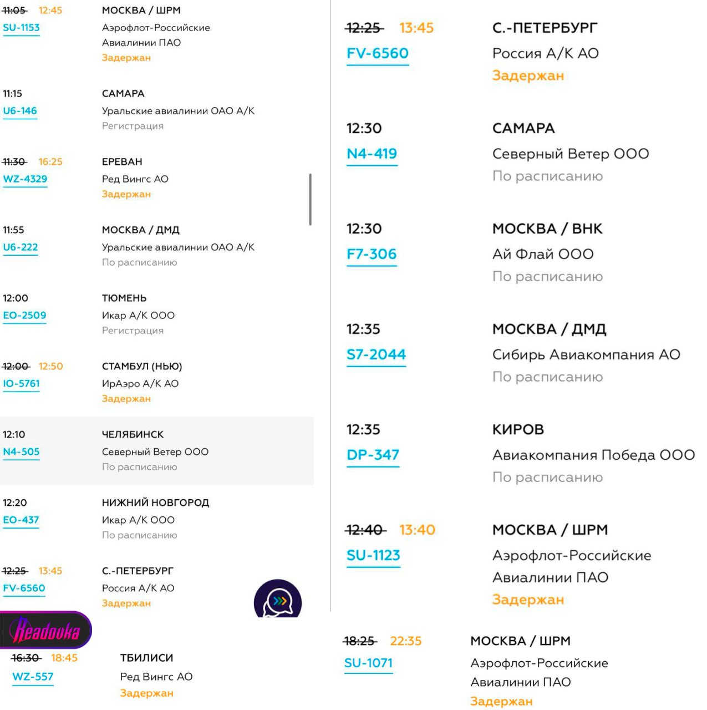Click flight number EO-2509
707x710 pixels.
[x=24, y=315]
